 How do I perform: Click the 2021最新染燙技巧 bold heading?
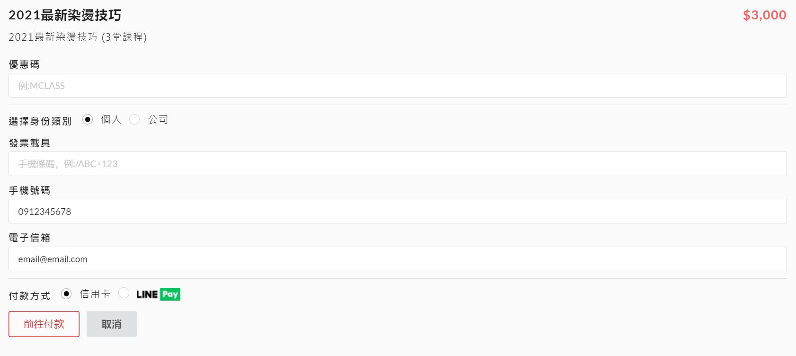[x=65, y=15]
